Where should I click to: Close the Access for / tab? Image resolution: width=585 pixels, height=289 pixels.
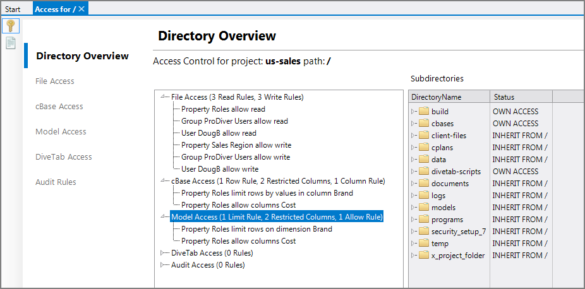(x=81, y=9)
